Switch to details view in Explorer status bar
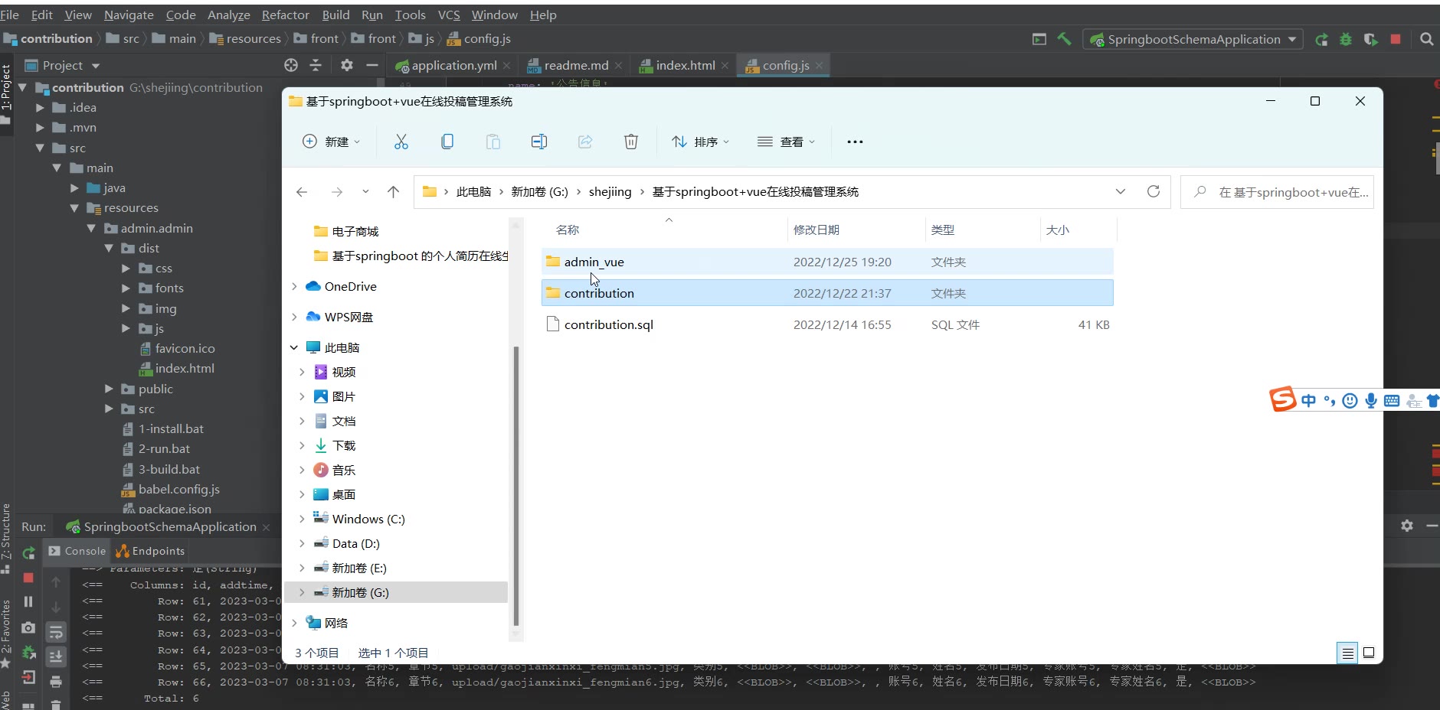 coord(1347,653)
